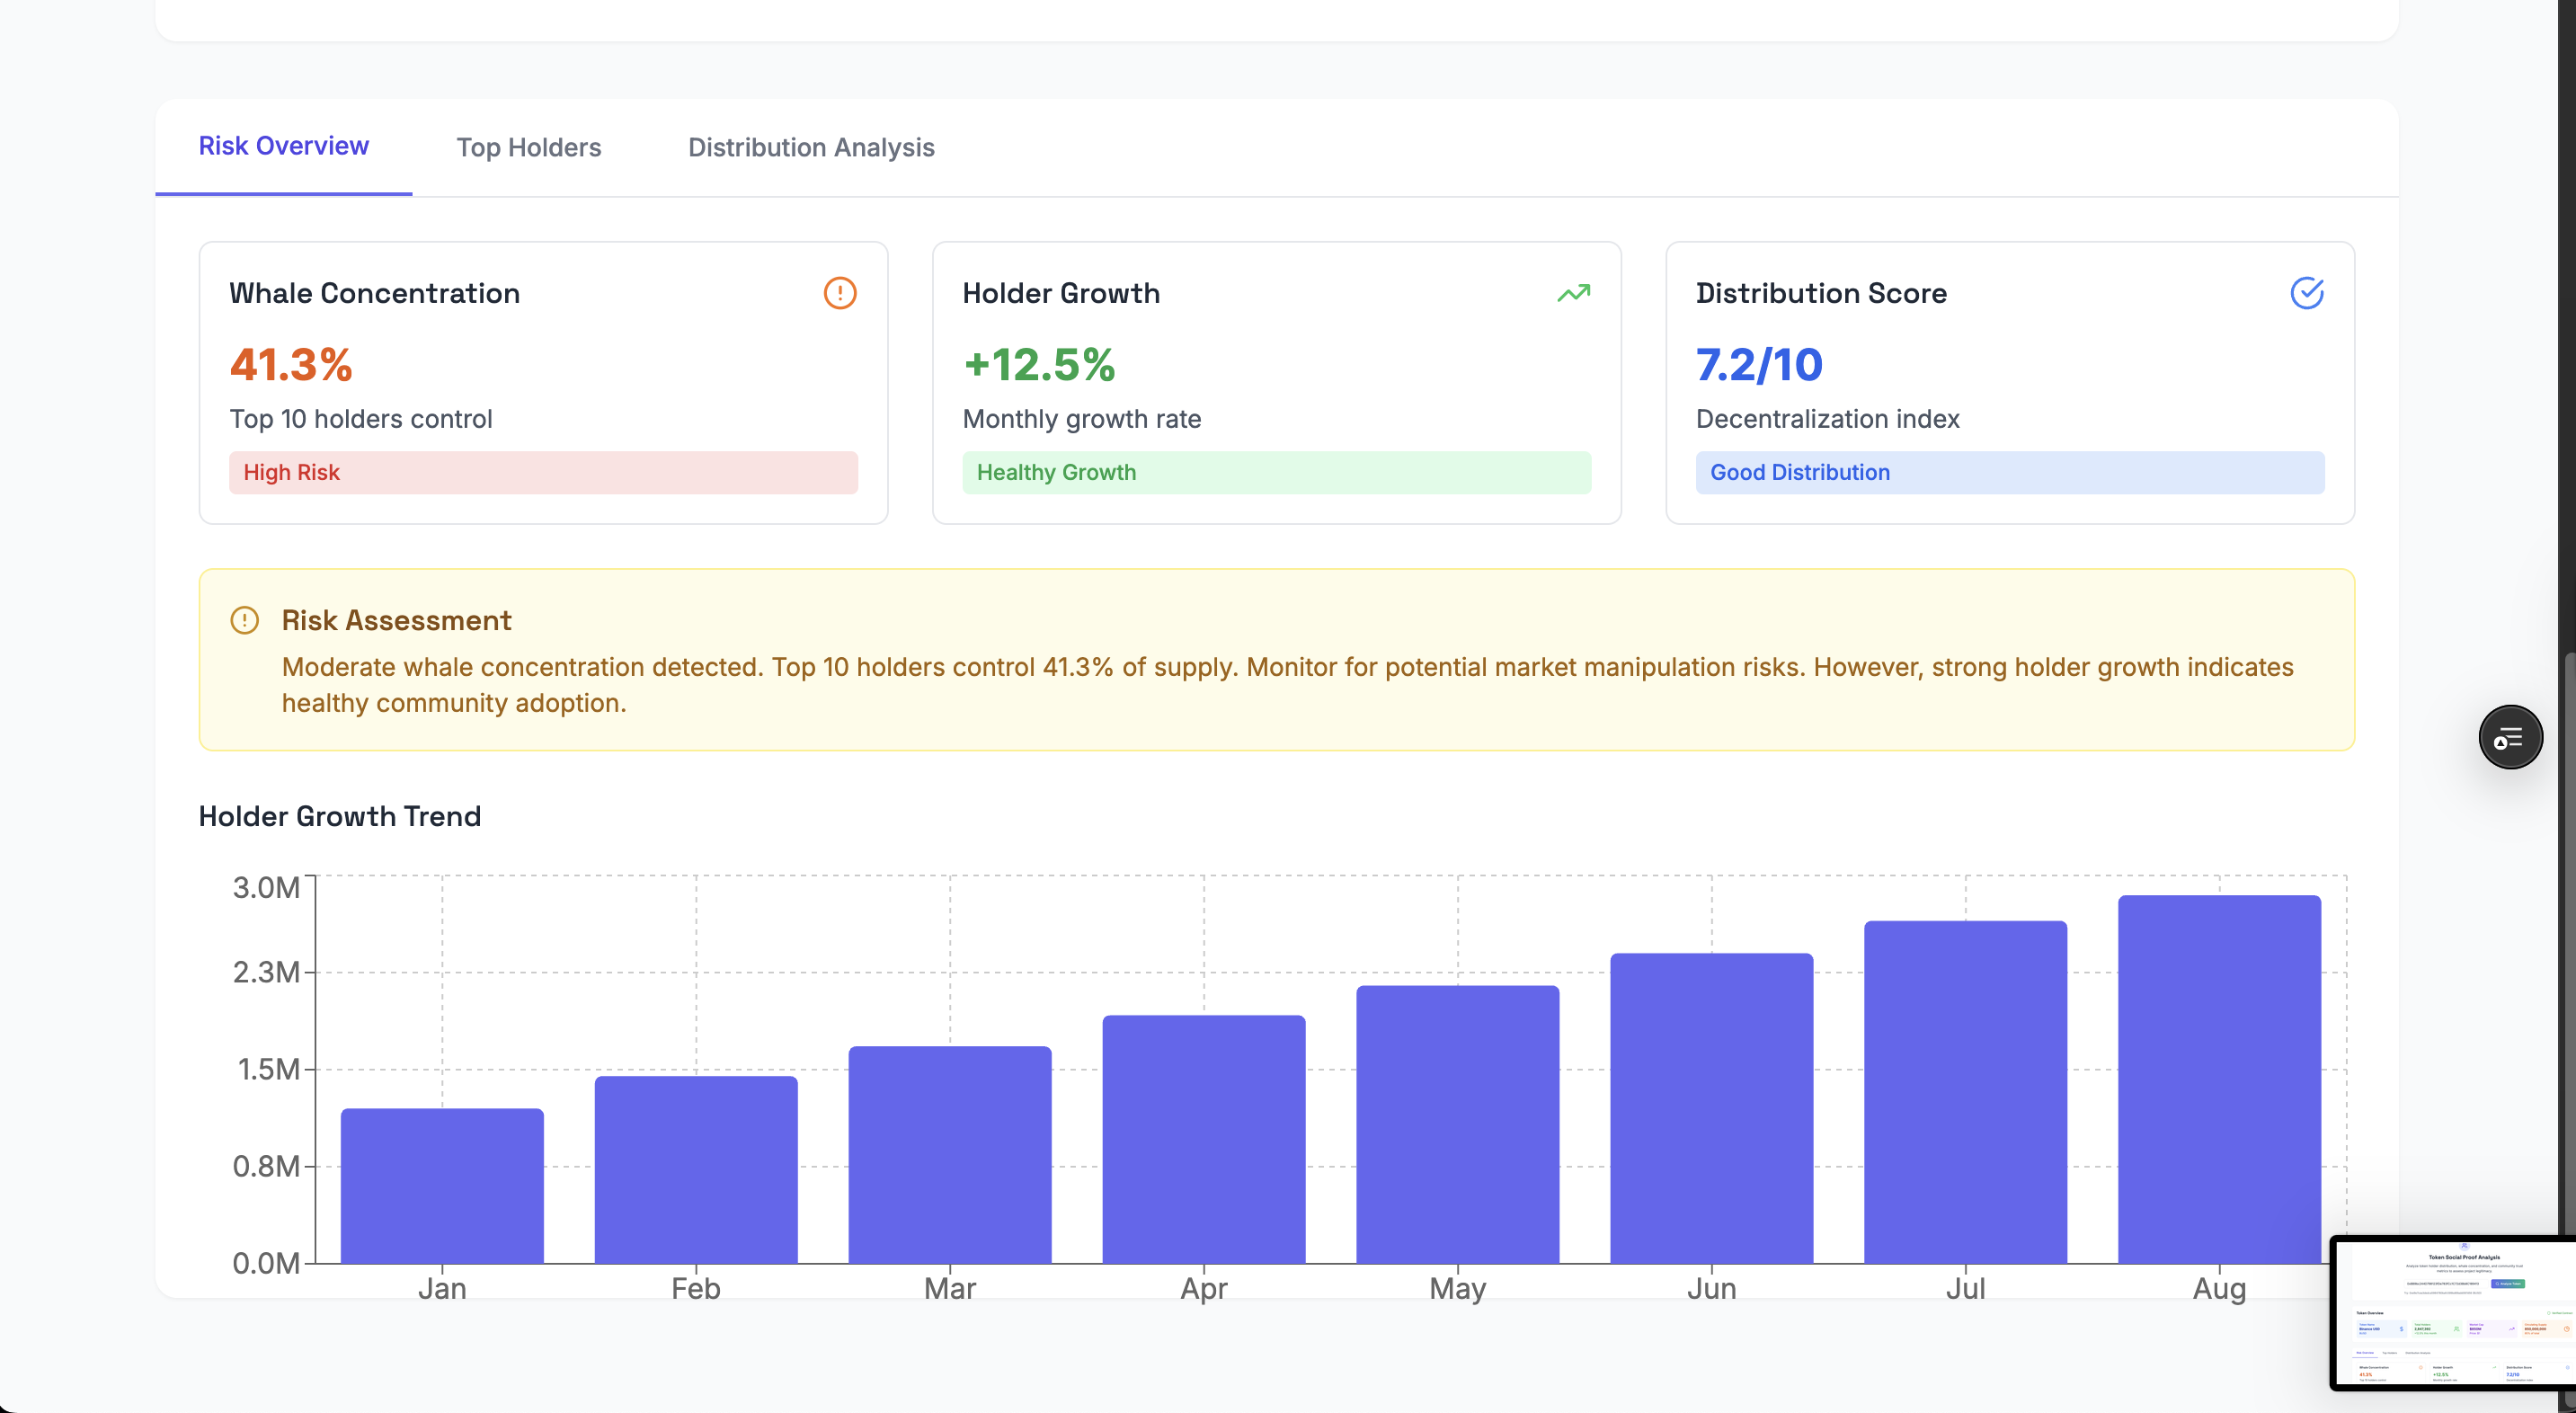
Task: Click the Risk Assessment heading text
Action: click(396, 620)
